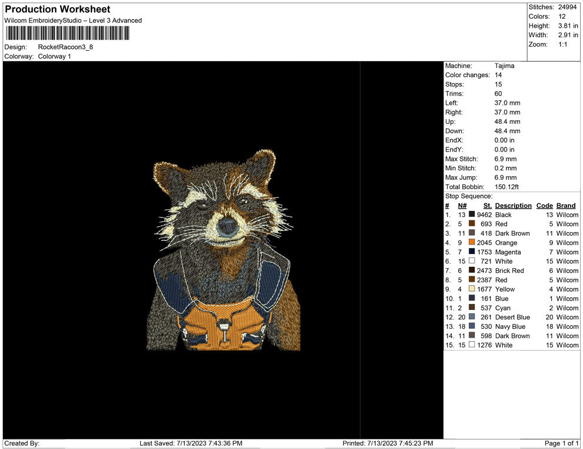This screenshot has height=449, width=583.
Task: Click the Tajima machine value
Action: coord(504,66)
